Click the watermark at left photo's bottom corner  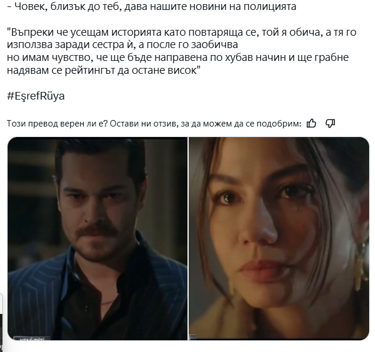click(x=32, y=338)
